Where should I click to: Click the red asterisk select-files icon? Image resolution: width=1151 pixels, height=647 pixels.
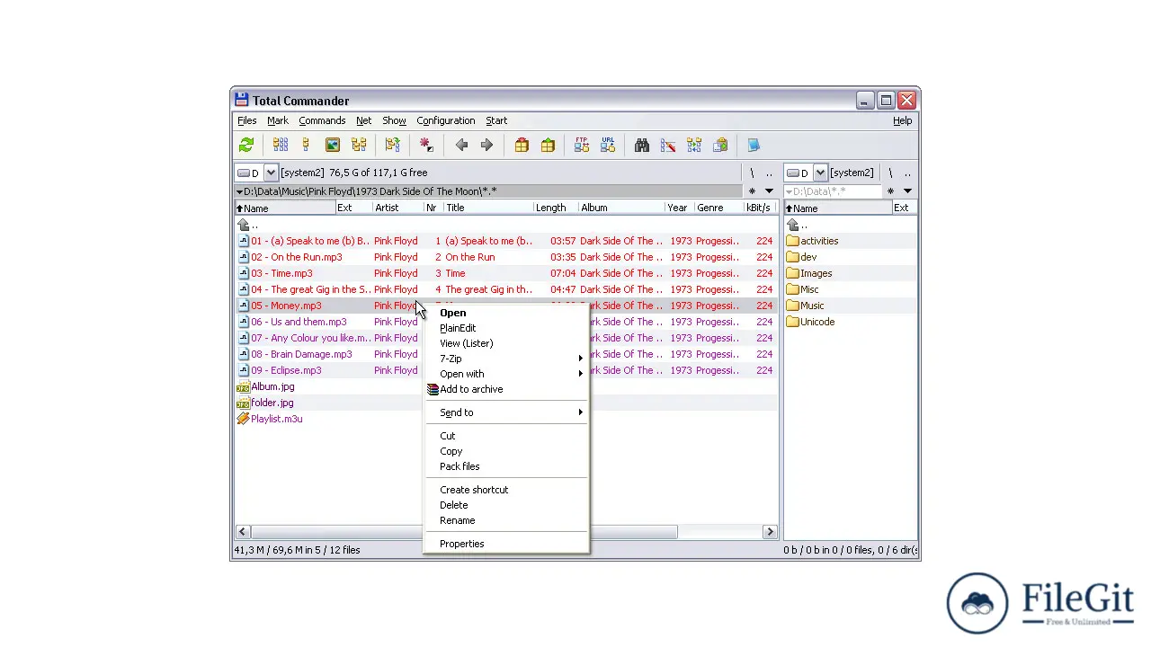click(426, 145)
